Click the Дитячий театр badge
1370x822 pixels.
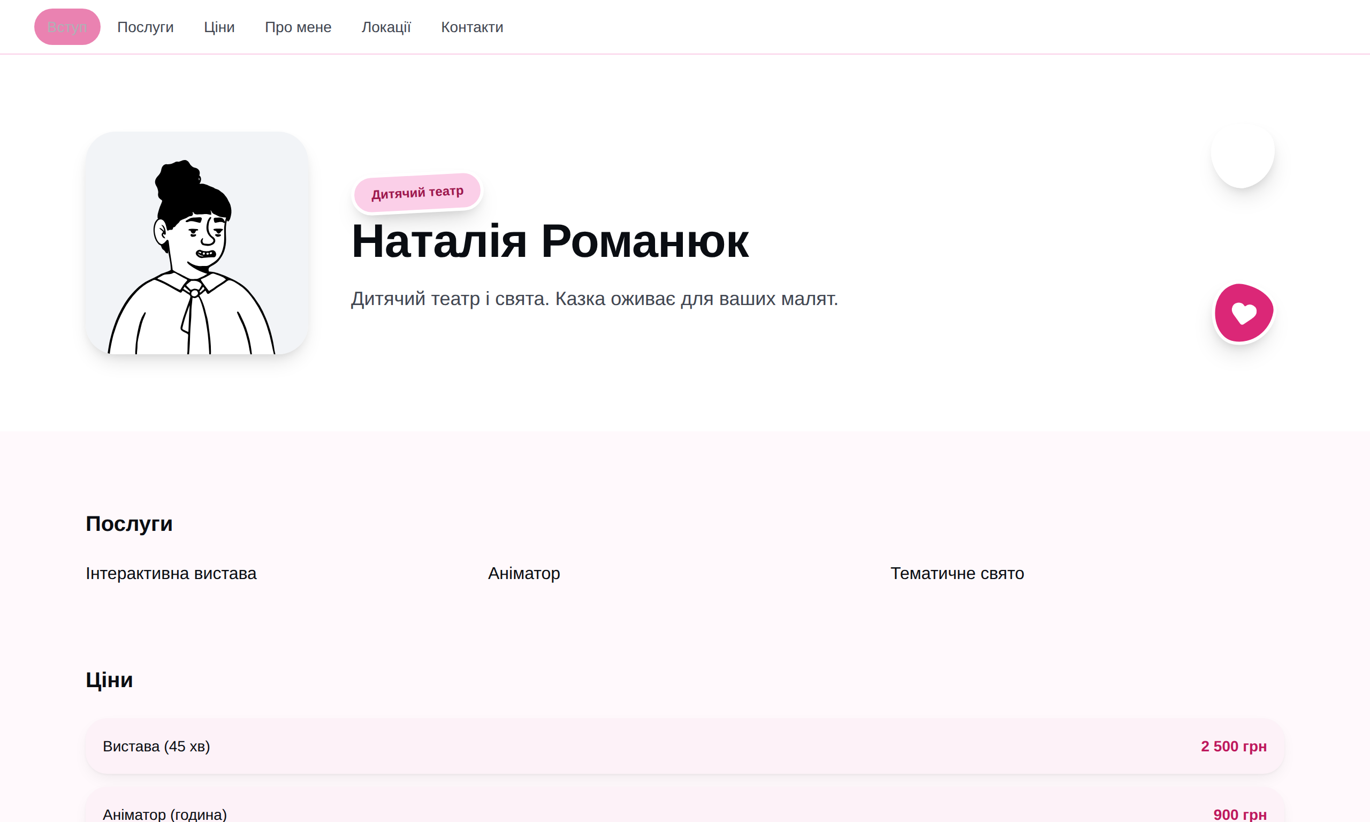tap(417, 192)
